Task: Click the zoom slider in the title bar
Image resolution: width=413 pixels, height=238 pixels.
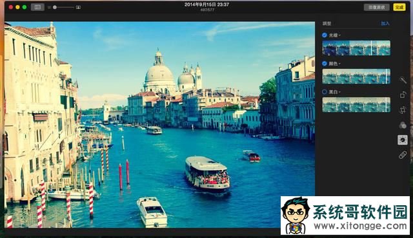Action: 64,7
